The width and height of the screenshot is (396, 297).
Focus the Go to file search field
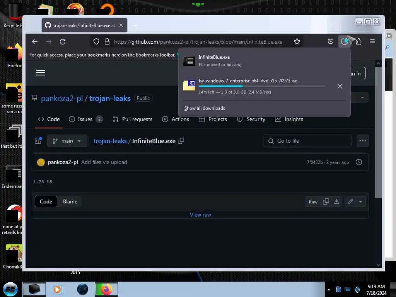pos(307,141)
